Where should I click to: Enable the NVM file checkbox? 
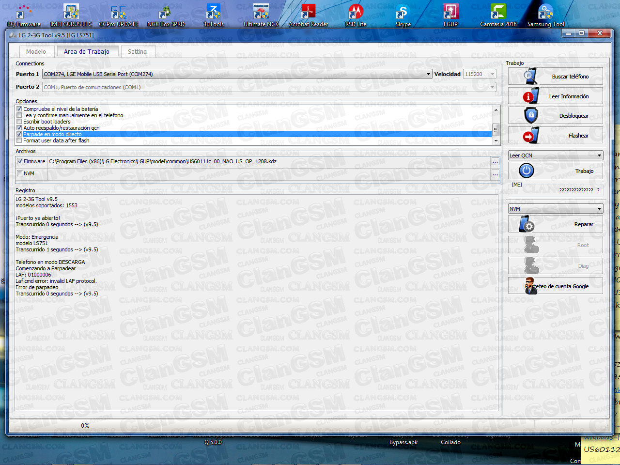[20, 173]
